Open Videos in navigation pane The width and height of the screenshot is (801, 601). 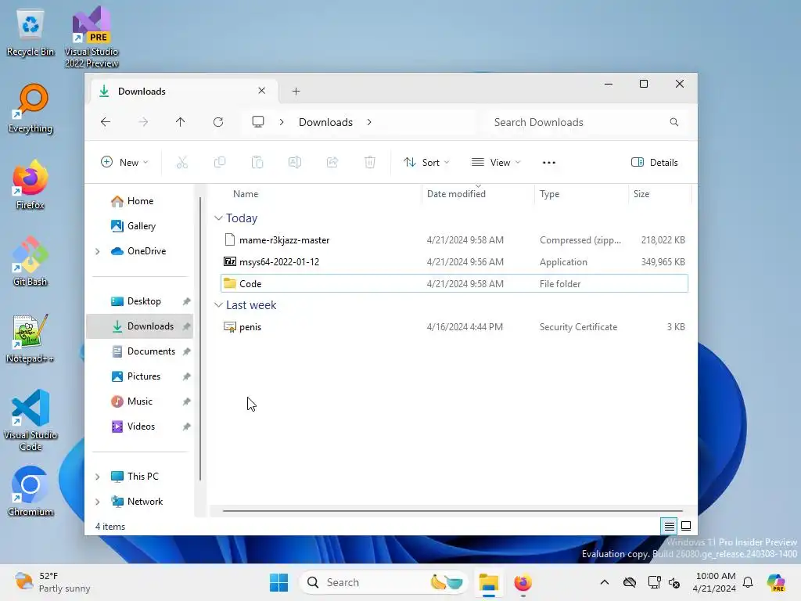click(141, 426)
